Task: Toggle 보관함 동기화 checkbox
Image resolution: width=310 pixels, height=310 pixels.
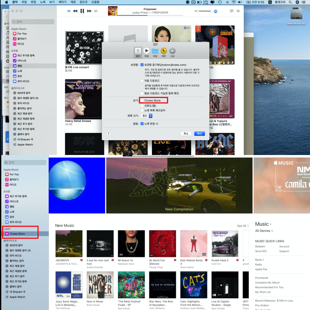Action: pyautogui.click(x=142, y=65)
